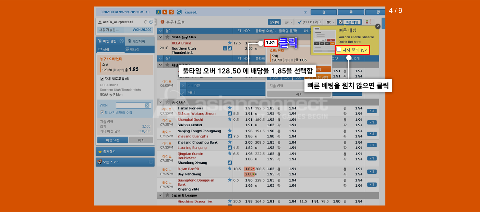Click 1.98 handicap odds for Hiroshima Dragonflies
This screenshot has height=212, width=480.
click(249, 201)
